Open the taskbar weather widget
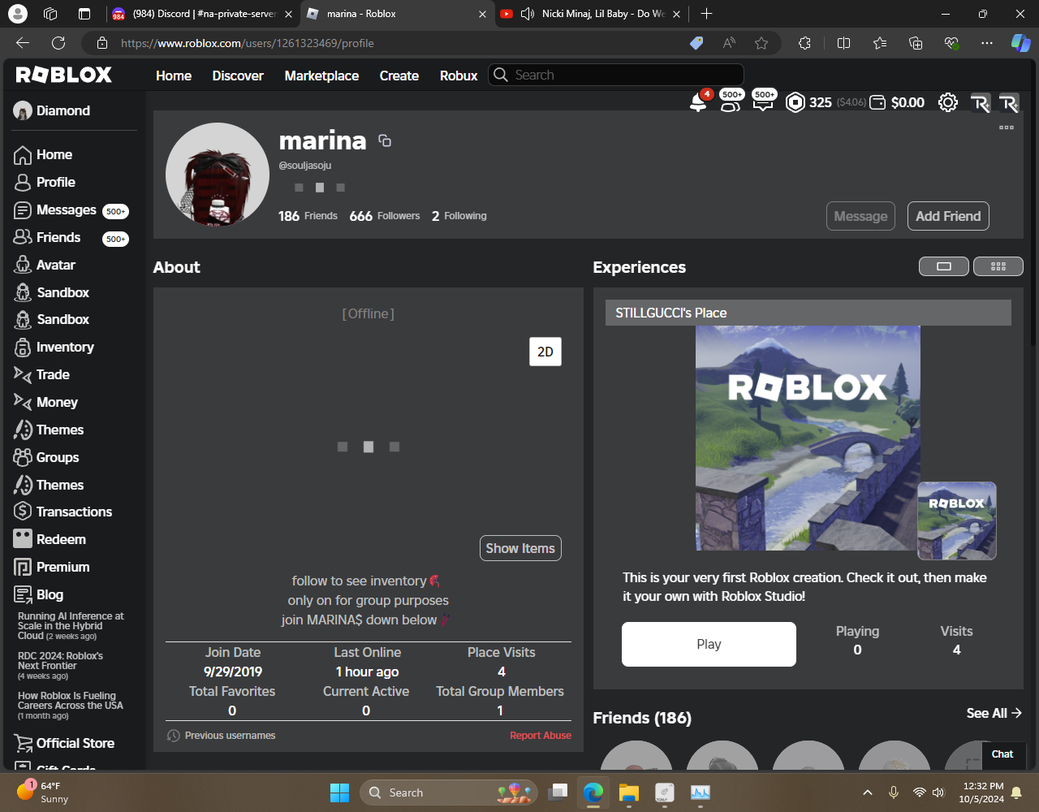Viewport: 1039px width, 812px height. (44, 793)
